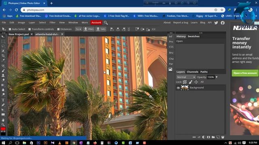259x145 pixels.
Task: Select the Clone Stamp tool
Action: pos(3,75)
